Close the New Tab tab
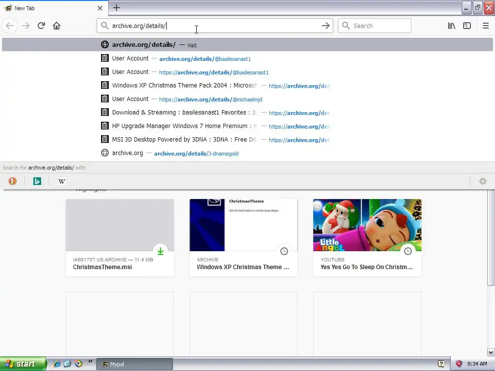Viewport: 495px width, 371px height. point(100,8)
